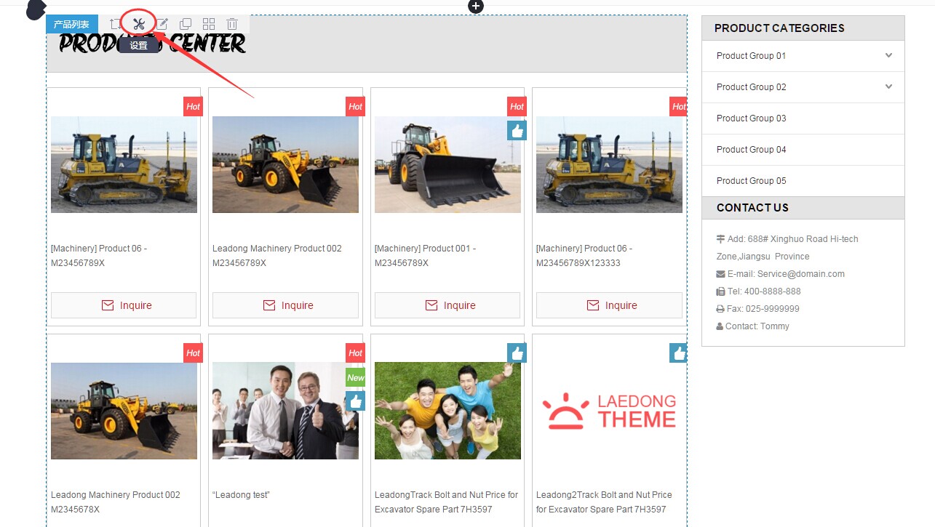Image resolution: width=935 pixels, height=527 pixels.
Task: Click the duplicate component icon
Action: [x=186, y=24]
